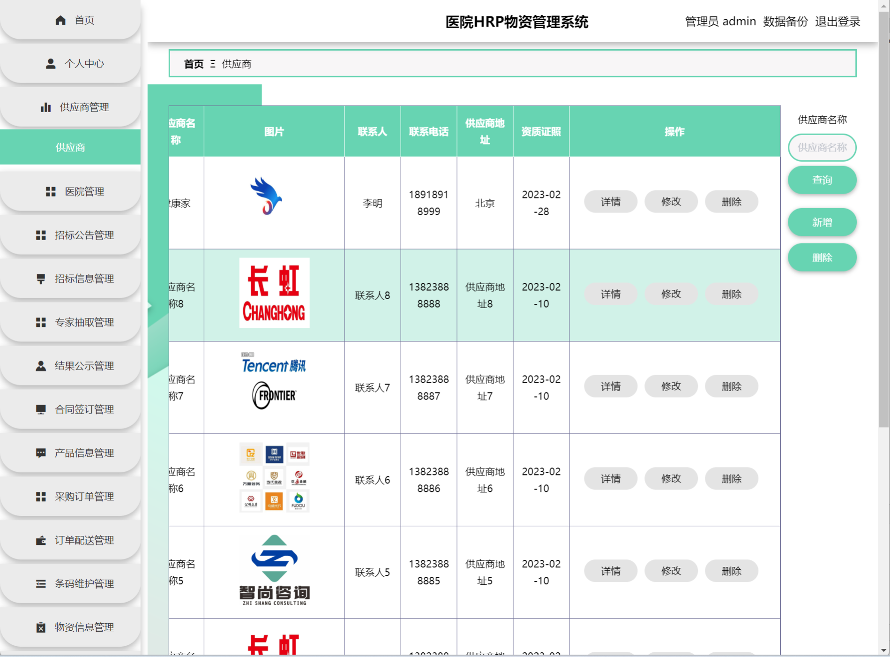Expand the 招标信息管理 menu

tap(70, 279)
